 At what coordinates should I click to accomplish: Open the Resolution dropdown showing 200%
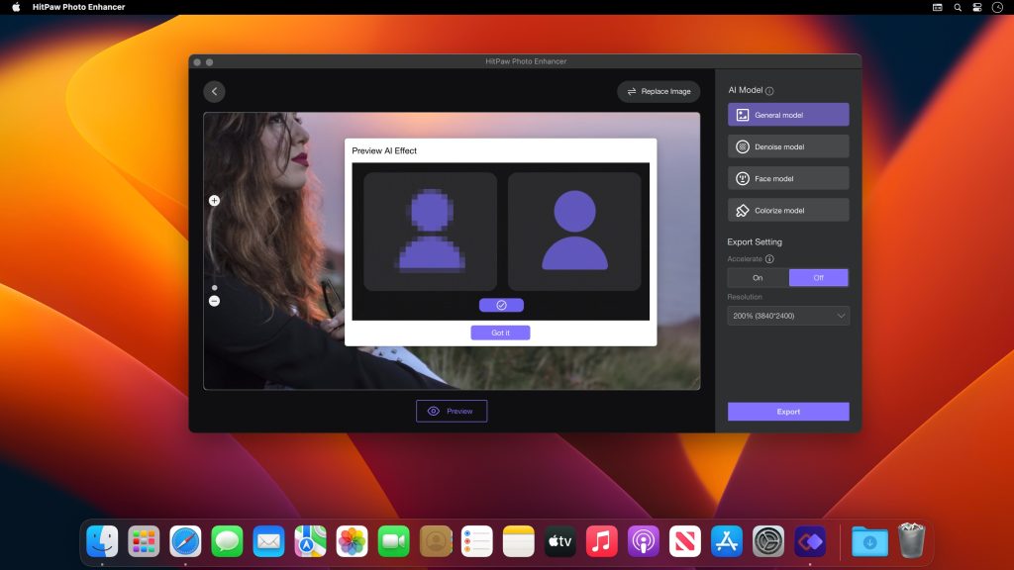click(x=788, y=316)
